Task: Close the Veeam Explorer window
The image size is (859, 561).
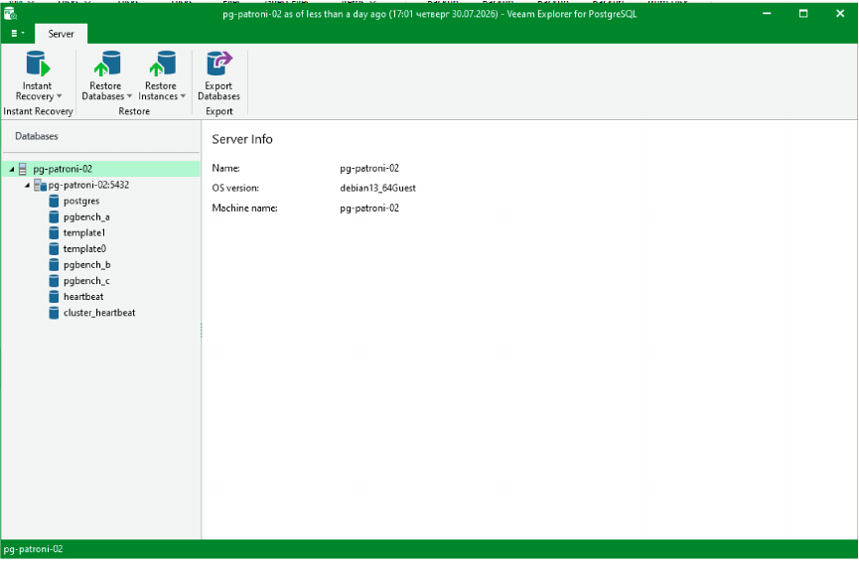Action: [x=840, y=13]
